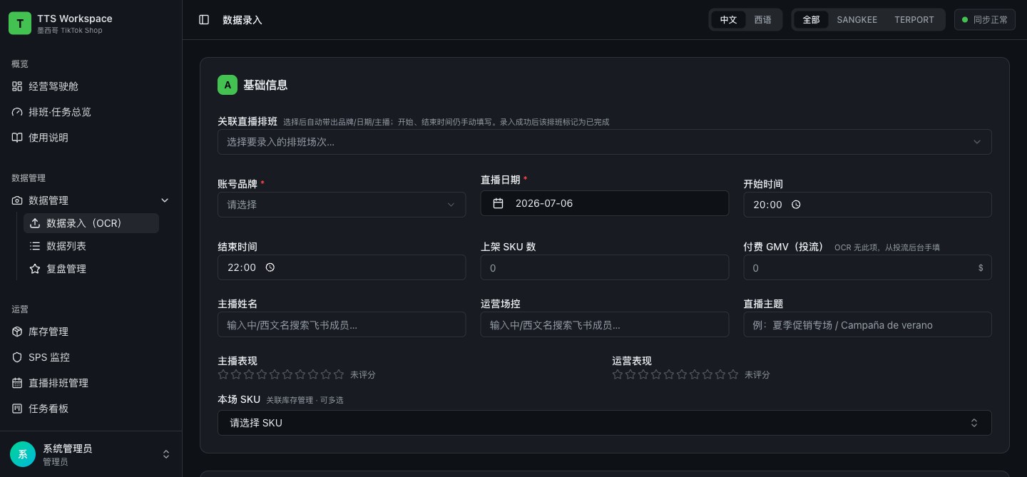Toggle the sidebar panel icon

tap(204, 20)
